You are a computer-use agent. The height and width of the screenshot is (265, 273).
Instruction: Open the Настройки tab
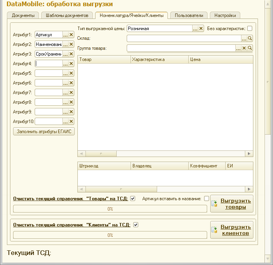pyautogui.click(x=225, y=15)
